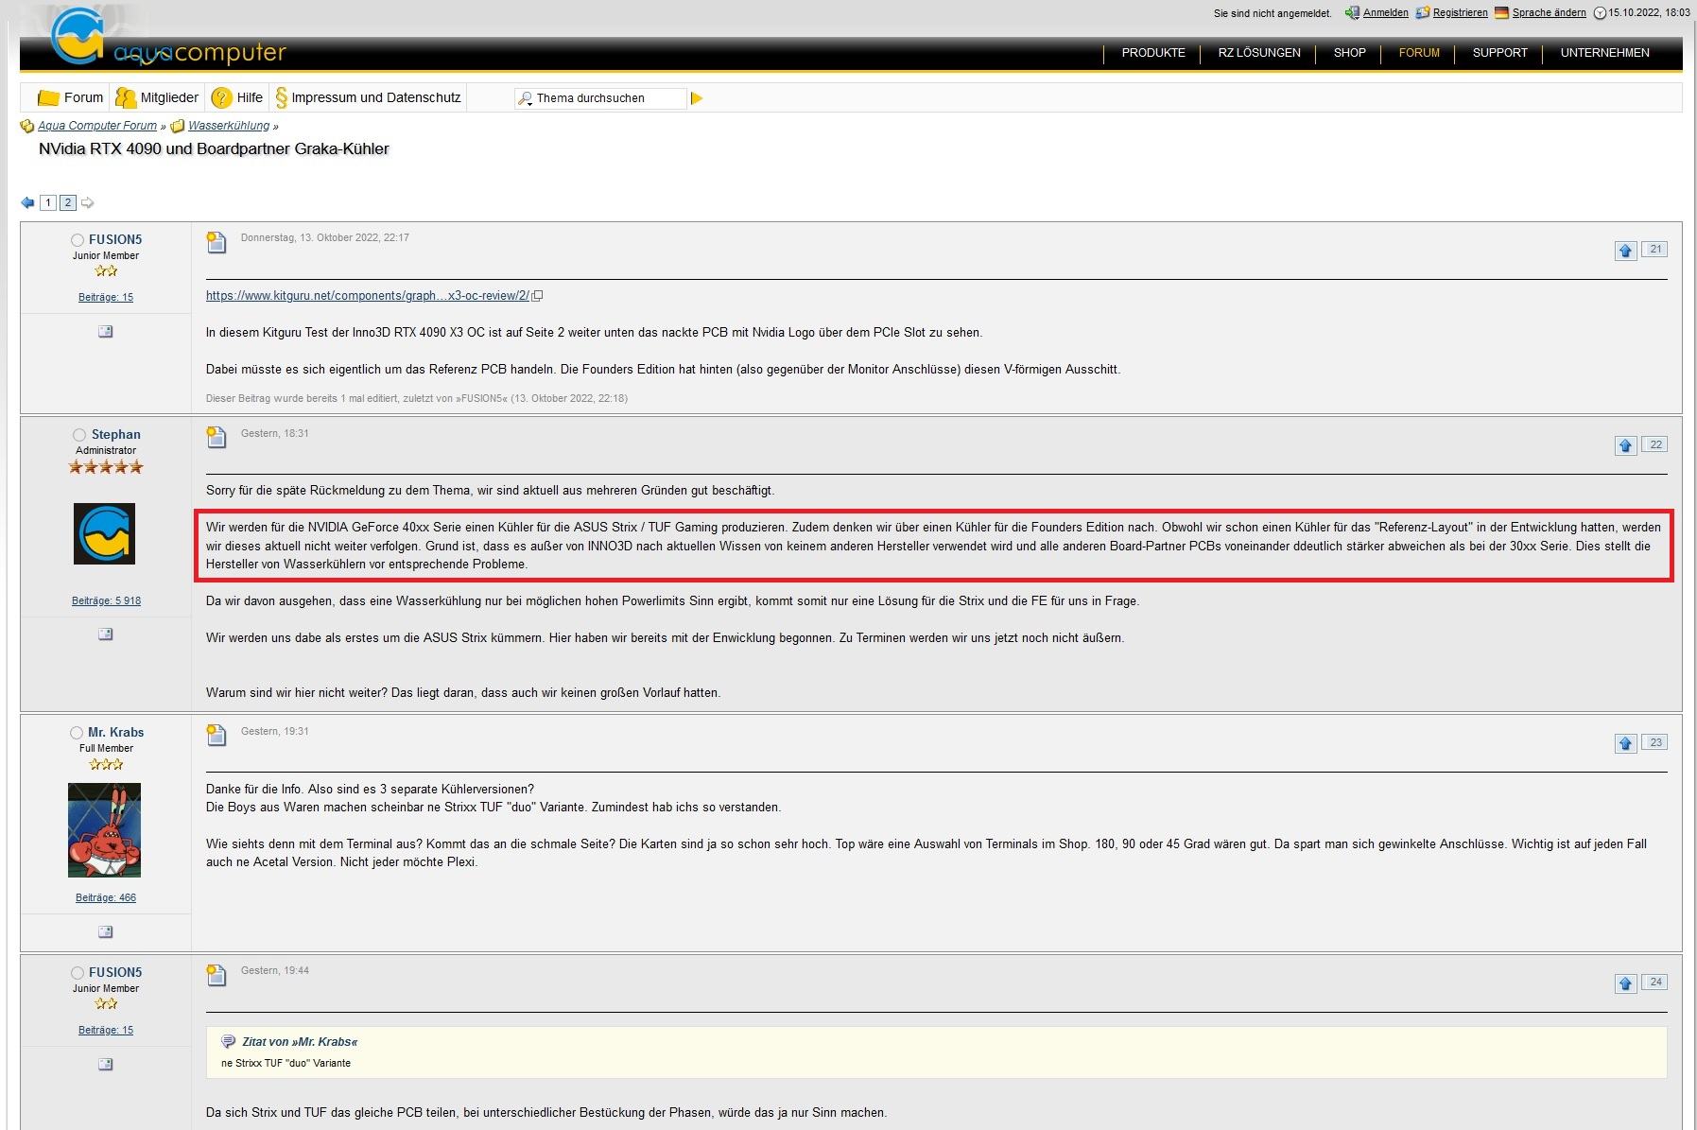Click the Forum toolbar label

click(x=83, y=98)
